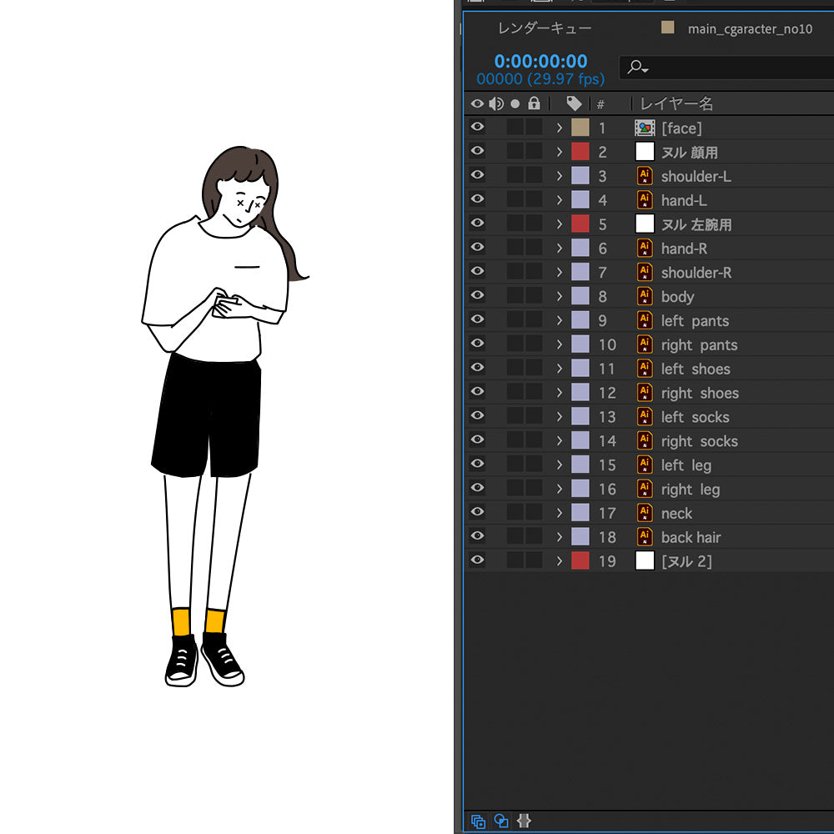Image resolution: width=834 pixels, height=834 pixels.
Task: Click the 0:00:00:00 current timecode
Action: point(540,61)
